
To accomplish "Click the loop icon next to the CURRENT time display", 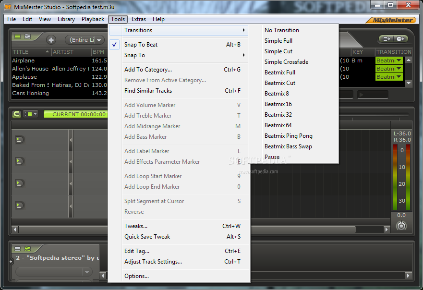I will pos(17,114).
